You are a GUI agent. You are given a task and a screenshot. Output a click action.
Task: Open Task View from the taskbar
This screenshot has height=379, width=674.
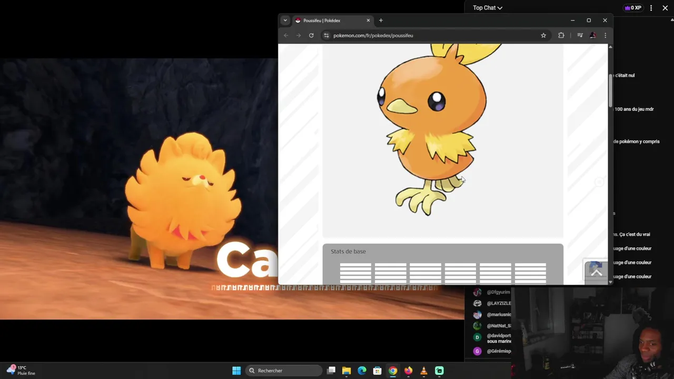point(331,371)
